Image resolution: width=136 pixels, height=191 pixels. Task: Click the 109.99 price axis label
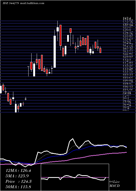pyautogui.click(x=128, y=74)
